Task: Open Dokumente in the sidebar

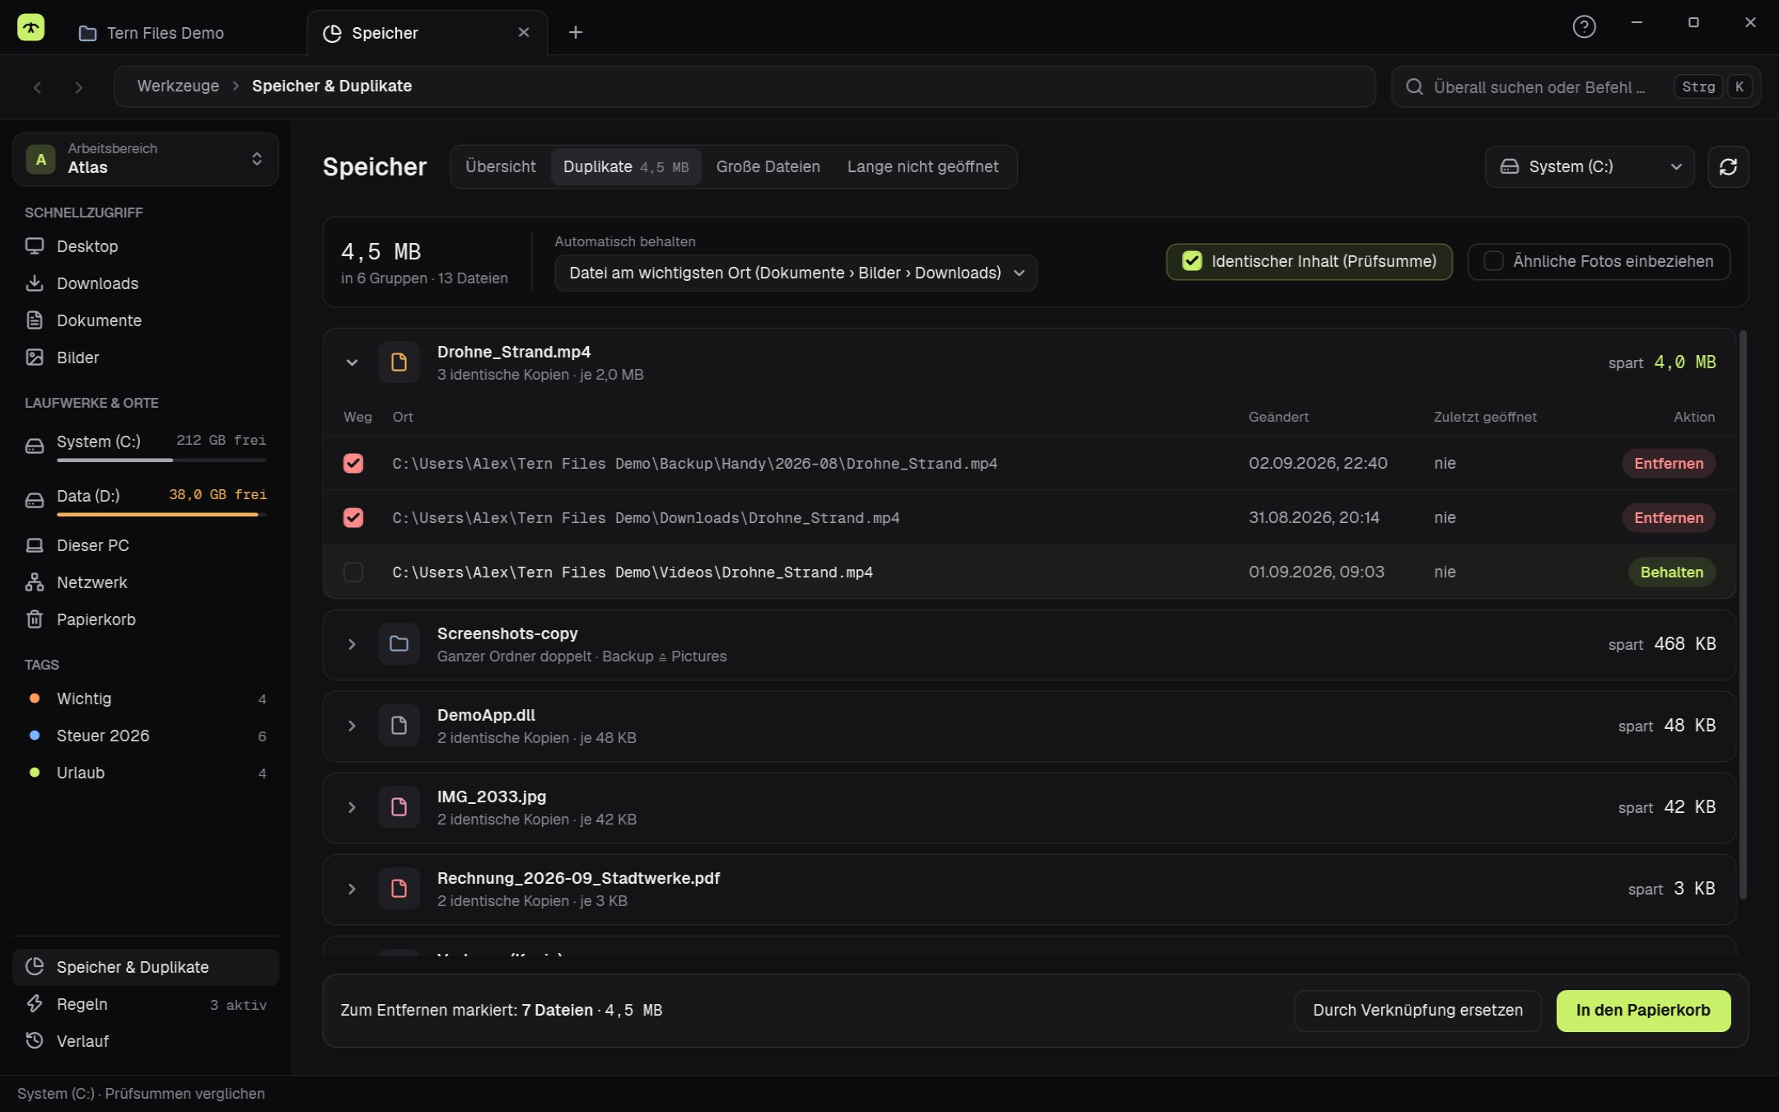Action: [x=145, y=320]
